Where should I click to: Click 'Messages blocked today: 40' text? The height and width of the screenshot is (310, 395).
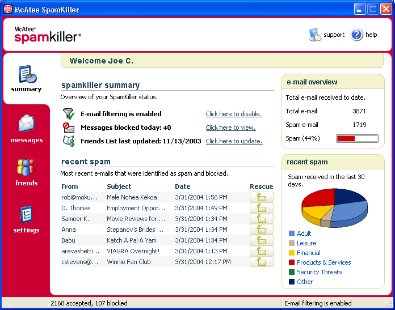(x=125, y=128)
